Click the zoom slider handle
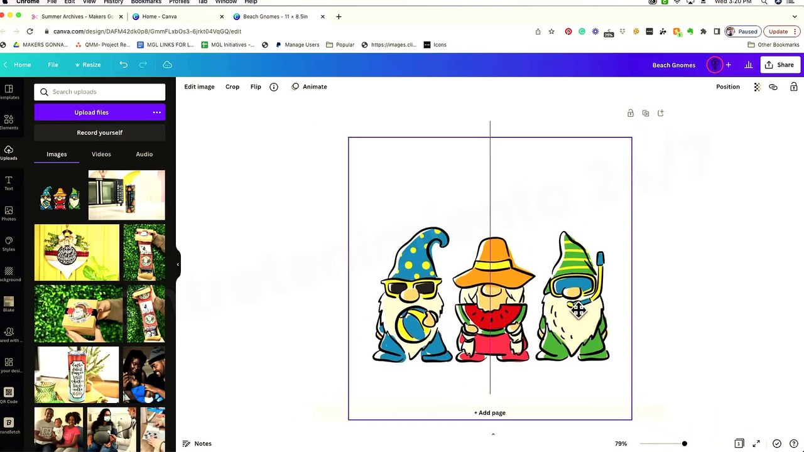 684,444
